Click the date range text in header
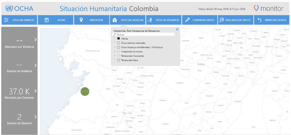Image resolution: width=291 pixels, height=135 pixels. 222,9
